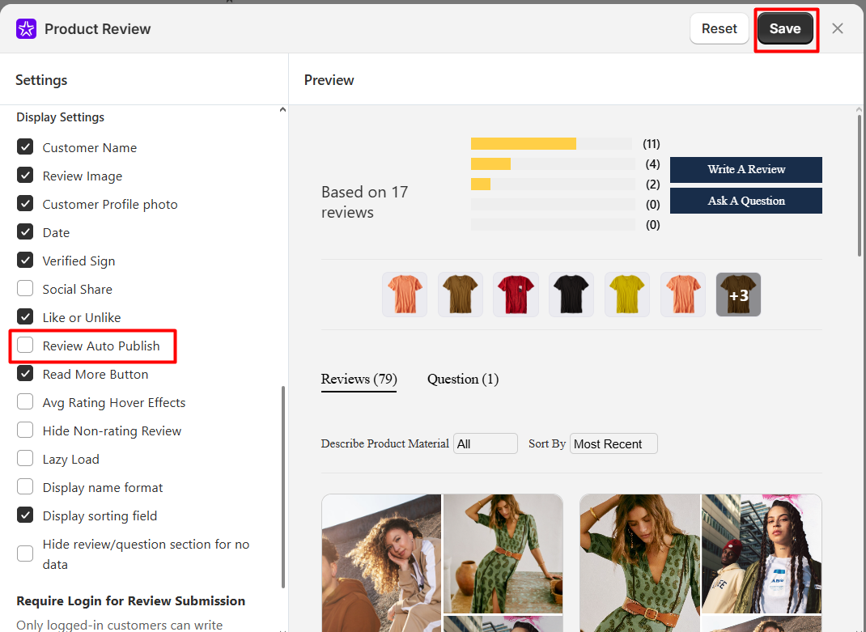Open the brown t-shirt thumbnail
This screenshot has height=632, width=866.
[460, 295]
